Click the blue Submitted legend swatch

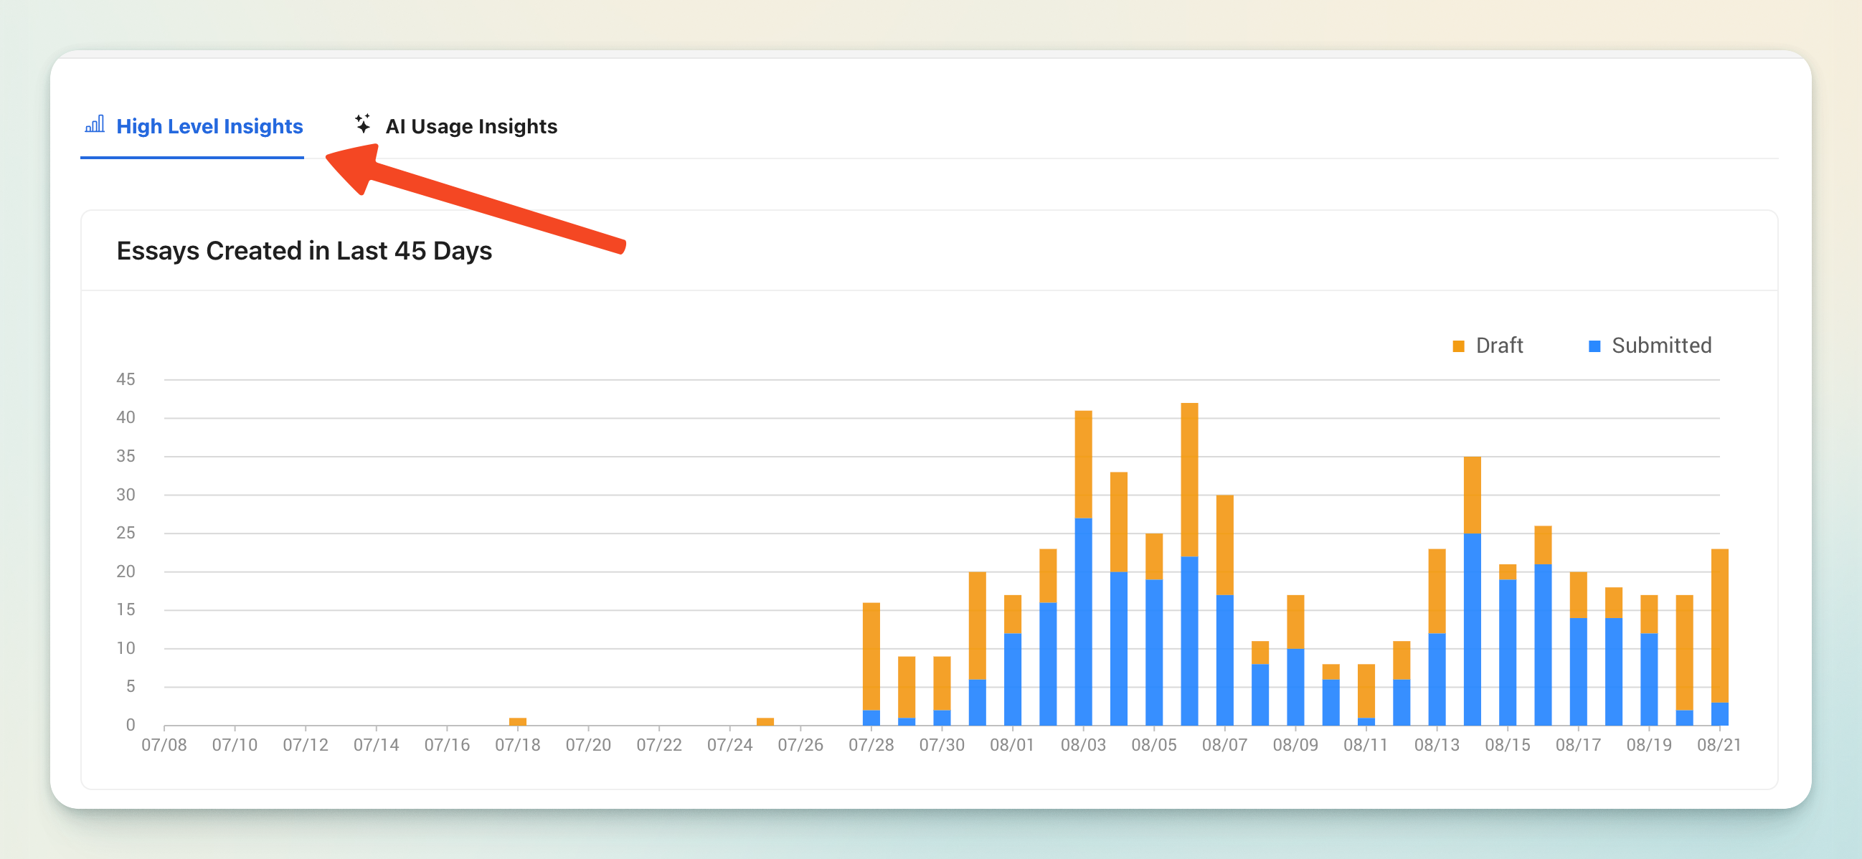1594,346
